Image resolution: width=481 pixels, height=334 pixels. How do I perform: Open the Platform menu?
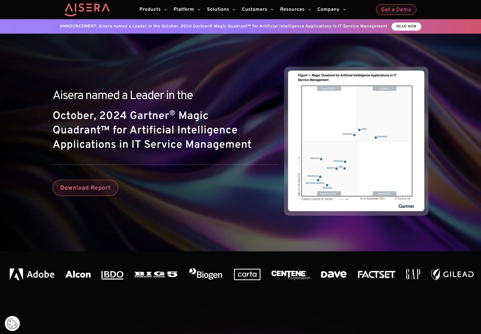[184, 9]
